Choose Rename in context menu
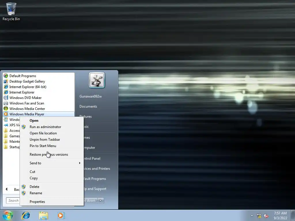295x221 pixels. (52, 193)
